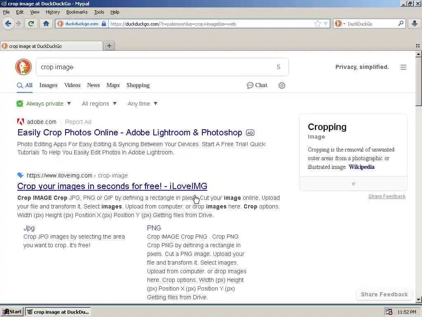
Task: Click the padlock site security icon
Action: coord(104,24)
